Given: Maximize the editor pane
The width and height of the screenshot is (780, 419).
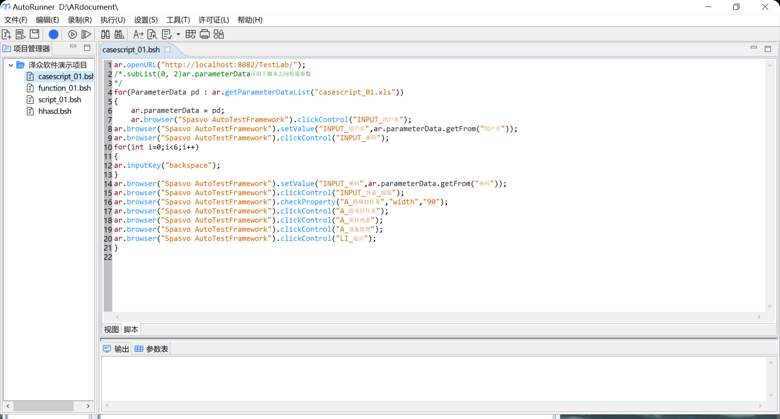Looking at the screenshot, I should pyautogui.click(x=767, y=49).
